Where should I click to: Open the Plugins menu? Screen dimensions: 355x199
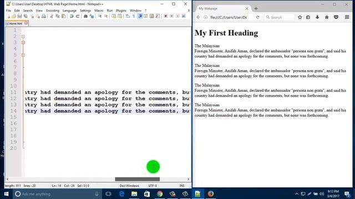121,11
